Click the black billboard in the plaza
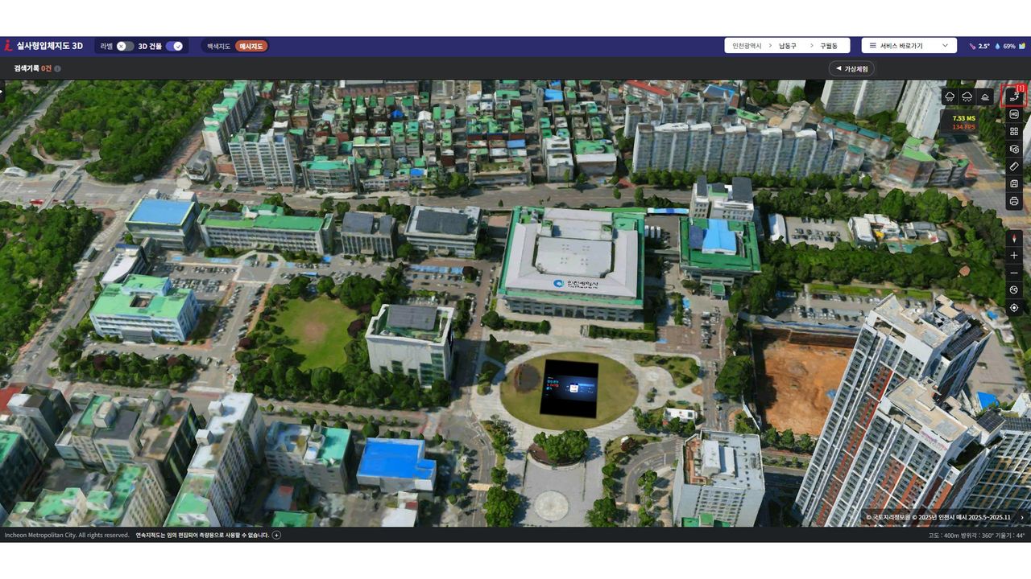The image size is (1031, 579). pyautogui.click(x=569, y=388)
